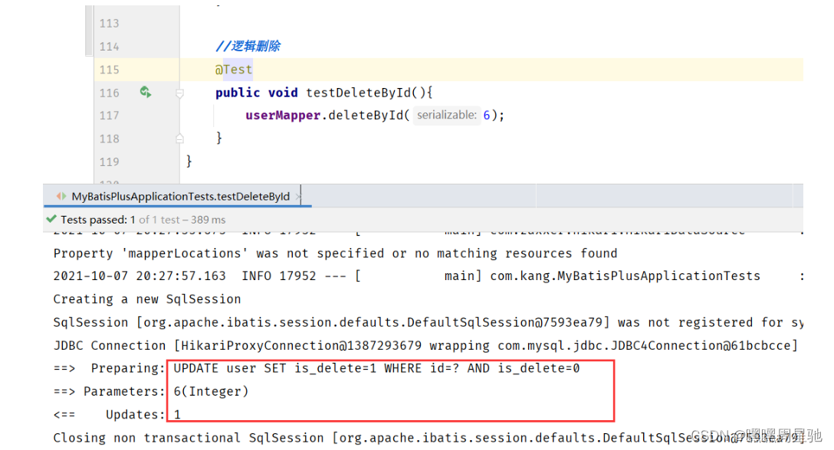Click userMapper on line 117
Viewport: 834px width, 450px height.
click(283, 116)
